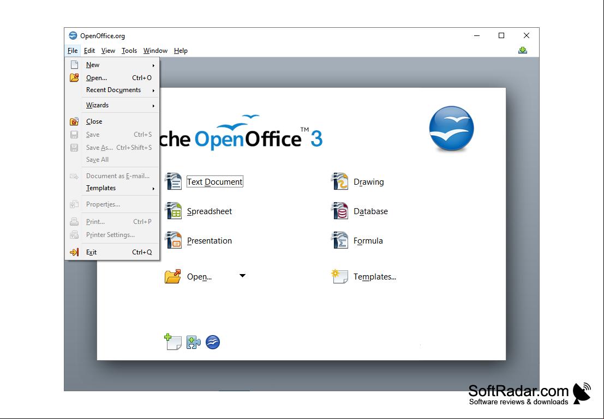Create a new Spreadsheet
The width and height of the screenshot is (604, 419).
210,211
